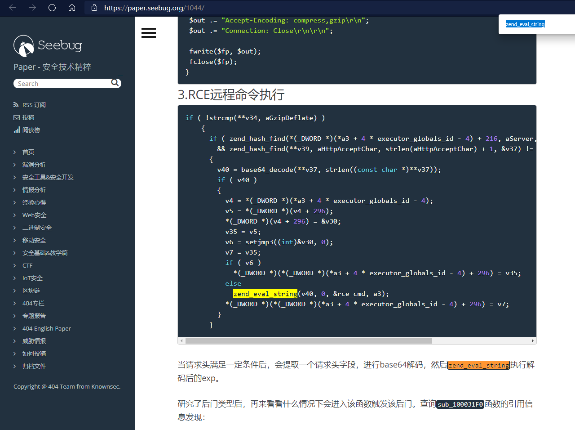Click the fclose($fp); code line

pyautogui.click(x=213, y=62)
